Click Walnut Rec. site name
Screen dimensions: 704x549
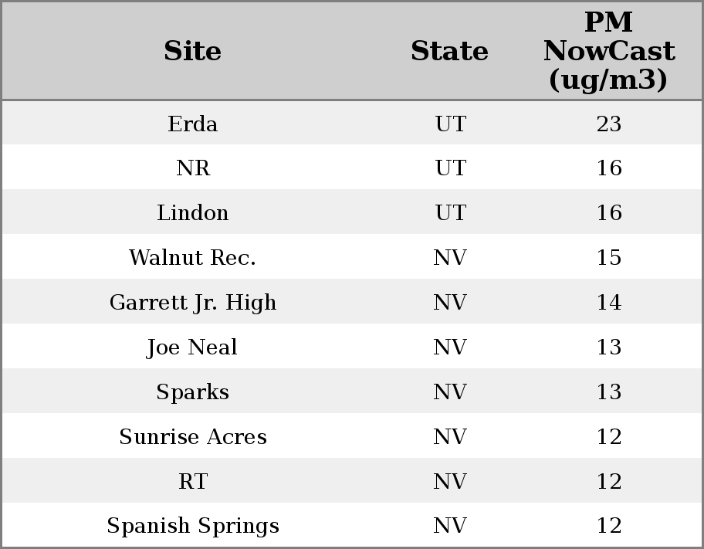tap(193, 258)
